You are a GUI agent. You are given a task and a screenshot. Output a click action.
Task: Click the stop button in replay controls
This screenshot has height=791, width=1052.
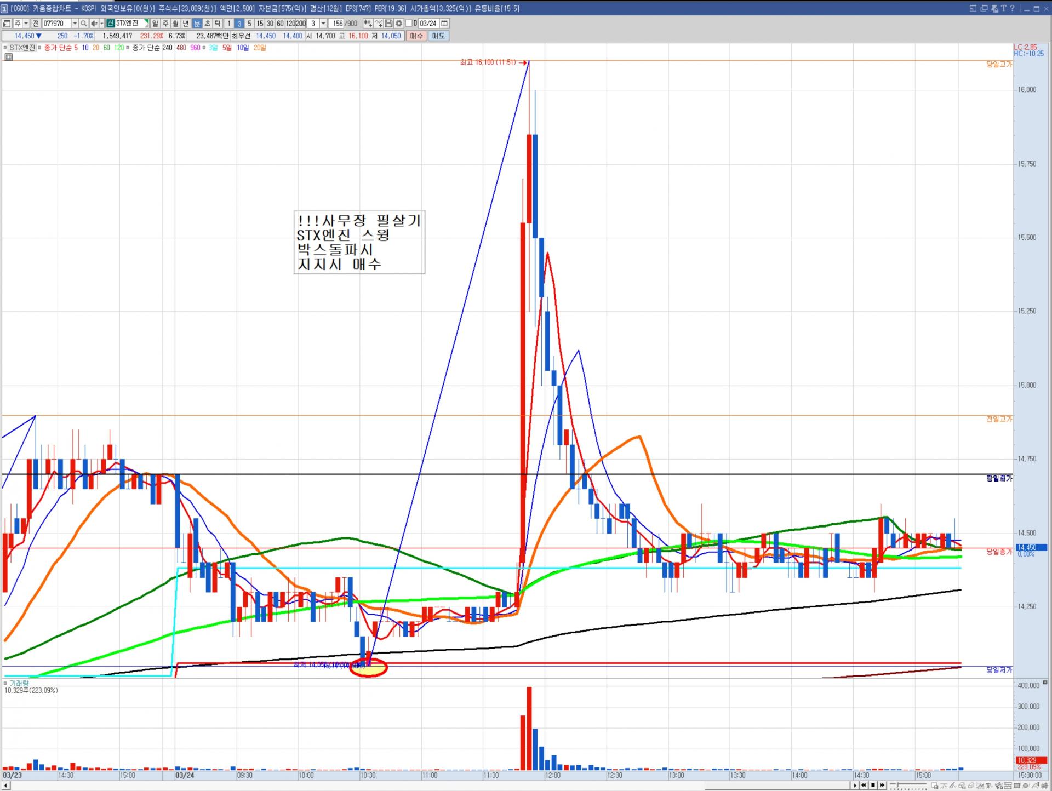tap(873, 785)
